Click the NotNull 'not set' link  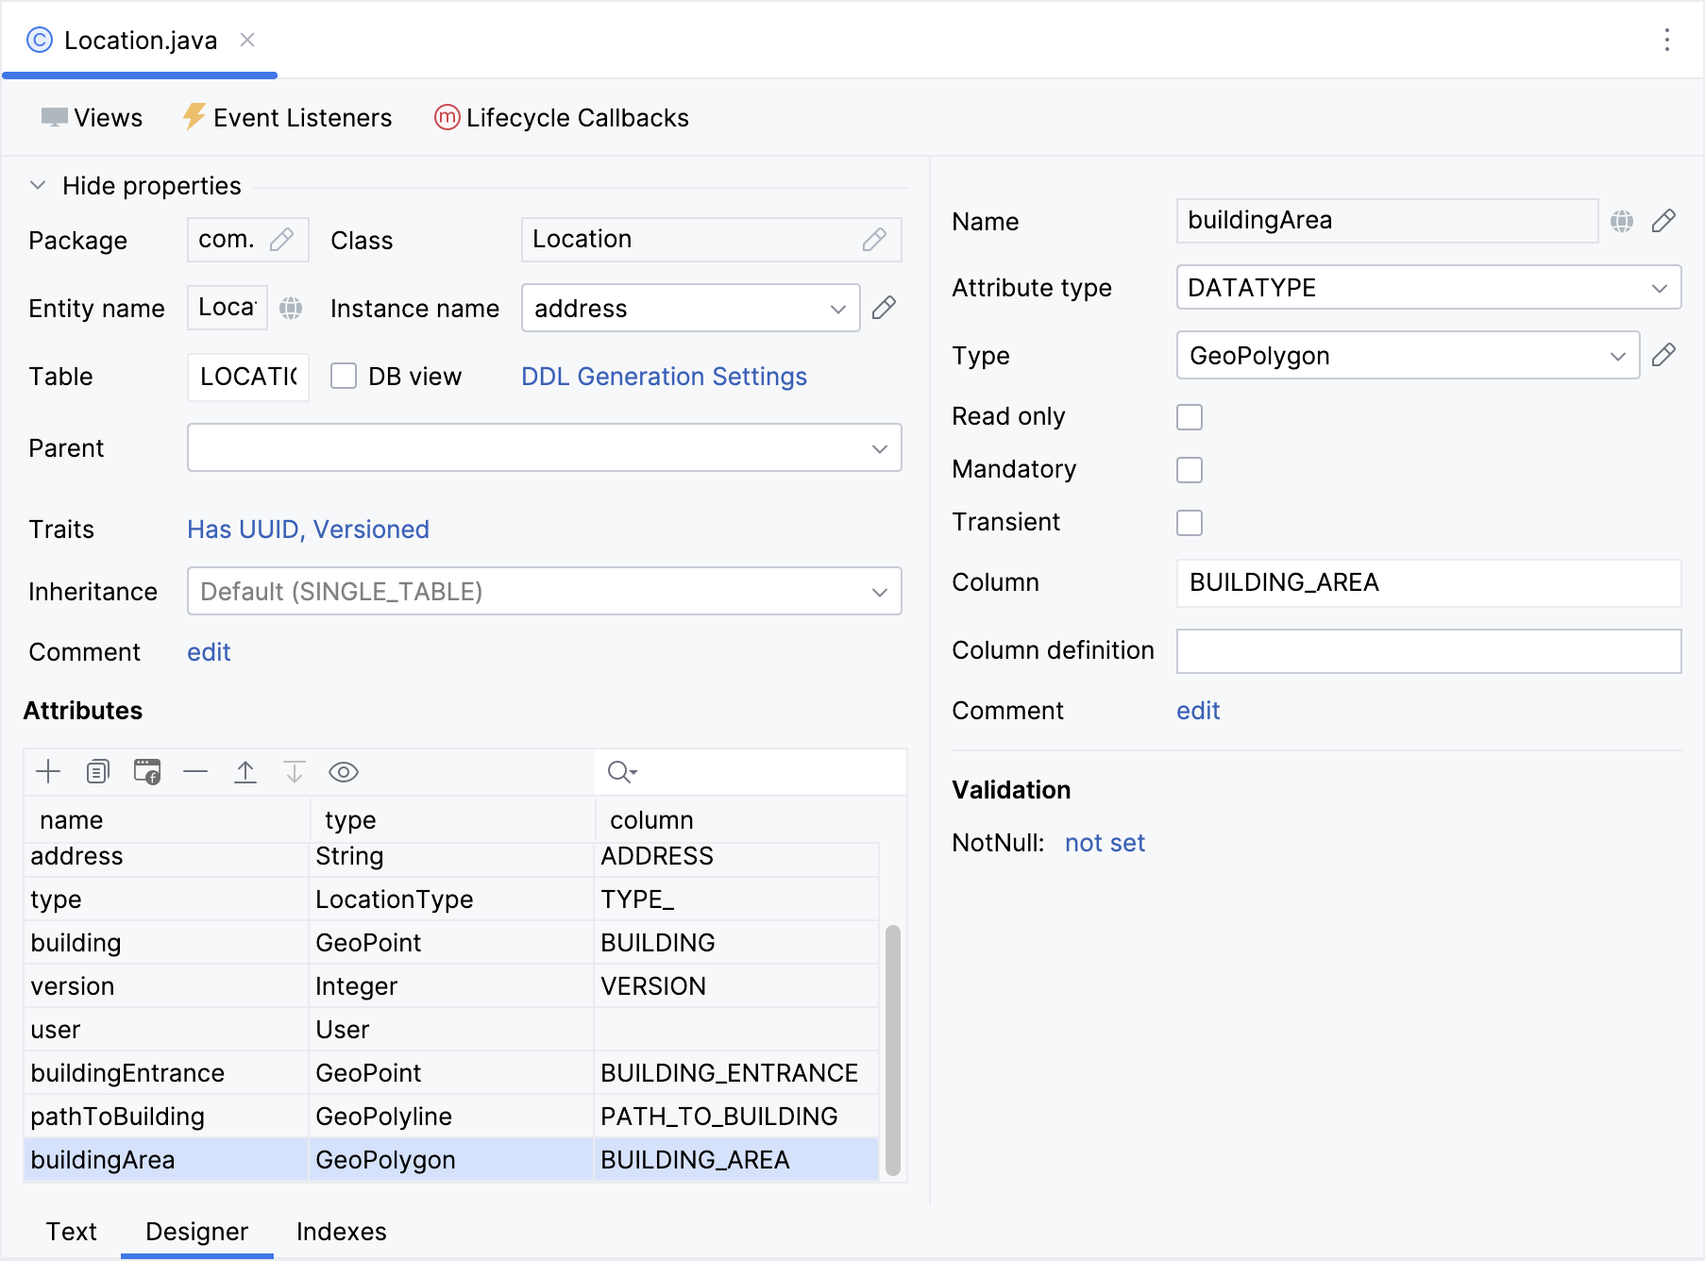[x=1105, y=843]
